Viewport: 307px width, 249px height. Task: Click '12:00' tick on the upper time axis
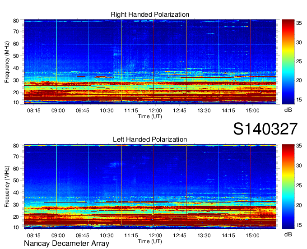click(x=155, y=111)
